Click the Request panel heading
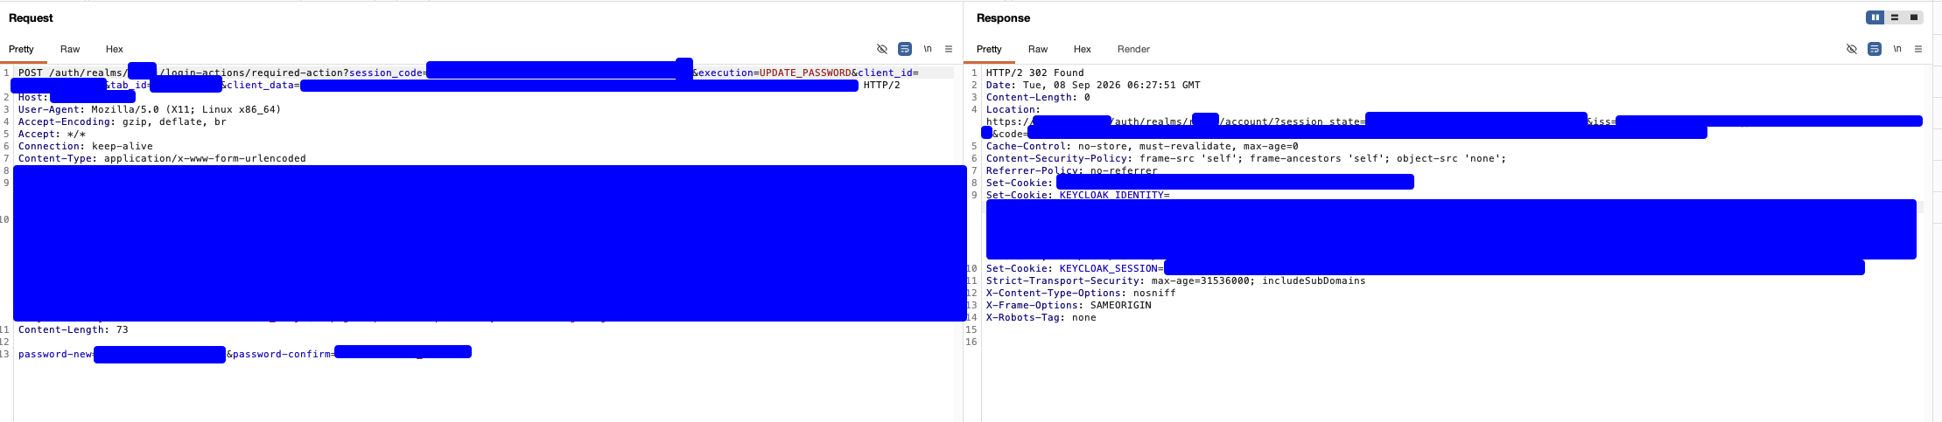This screenshot has width=1942, height=422. point(31,17)
